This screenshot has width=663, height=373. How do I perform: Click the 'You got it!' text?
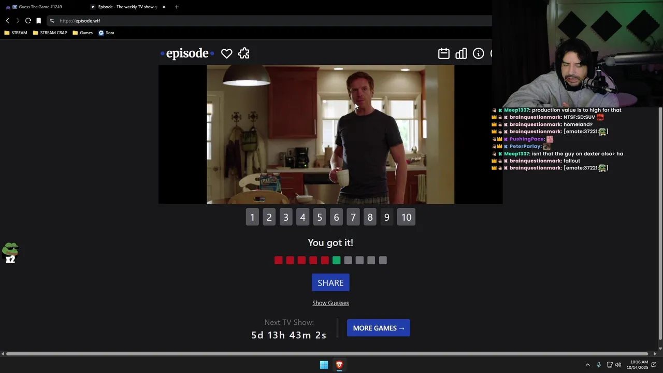tap(330, 242)
